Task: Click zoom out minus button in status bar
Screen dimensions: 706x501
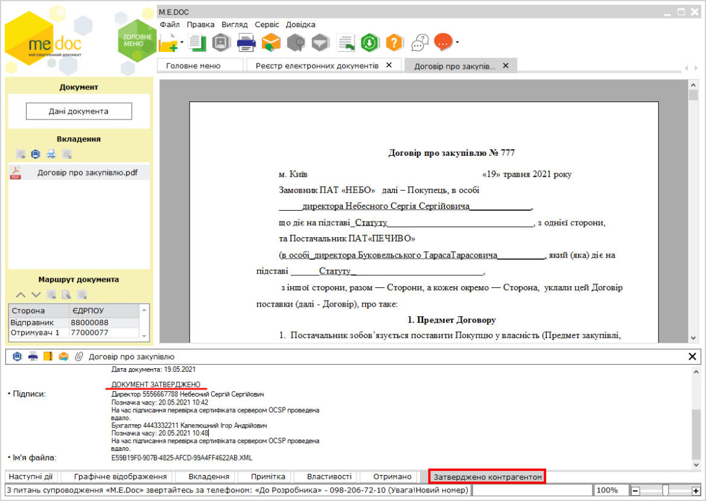Action: 635,491
